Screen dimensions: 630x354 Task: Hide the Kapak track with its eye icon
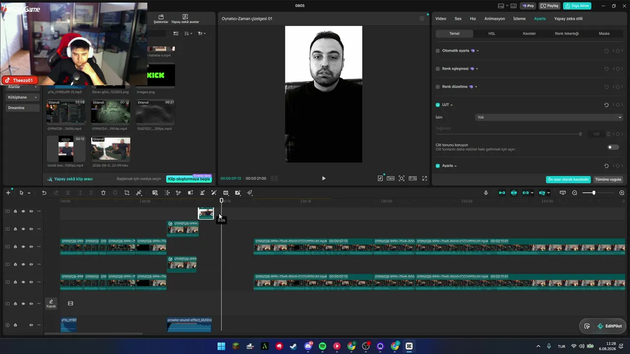point(23,304)
